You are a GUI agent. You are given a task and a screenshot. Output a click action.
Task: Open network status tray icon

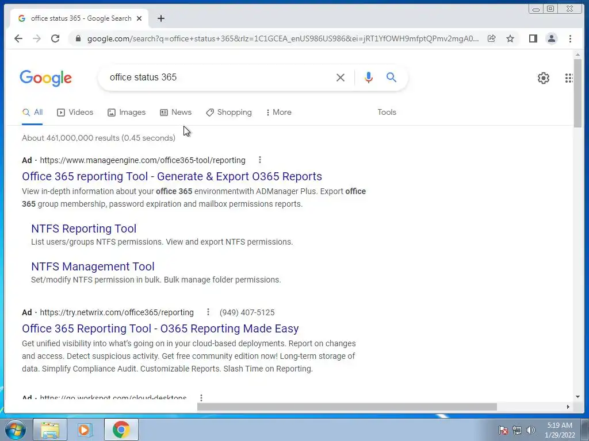pos(517,430)
